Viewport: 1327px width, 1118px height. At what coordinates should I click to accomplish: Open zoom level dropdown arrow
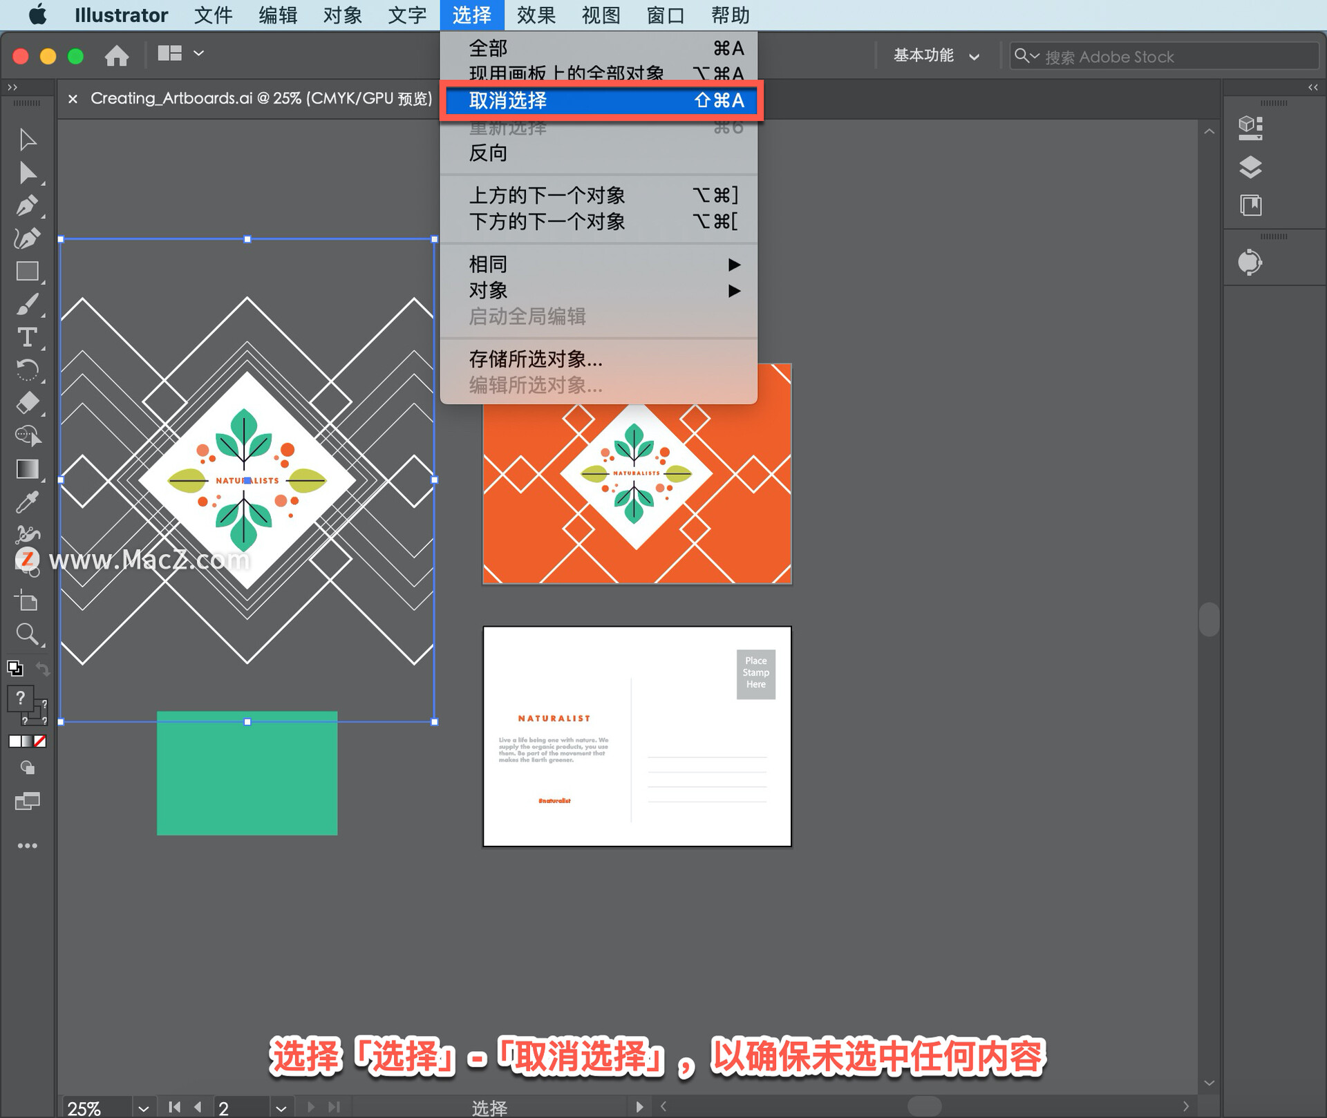pos(143,1108)
